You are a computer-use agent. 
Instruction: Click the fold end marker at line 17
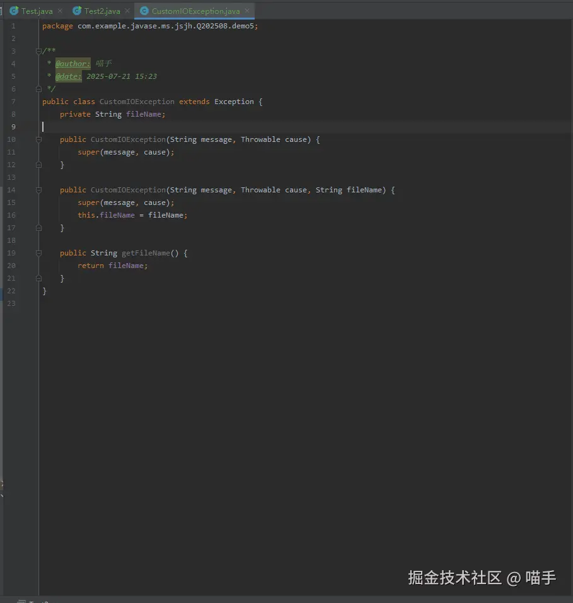point(38,228)
